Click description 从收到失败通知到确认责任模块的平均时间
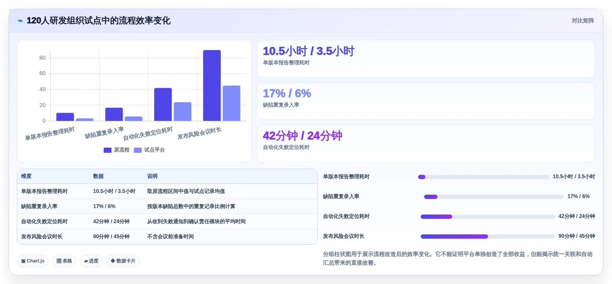Image resolution: width=612 pixels, height=284 pixels. click(197, 221)
